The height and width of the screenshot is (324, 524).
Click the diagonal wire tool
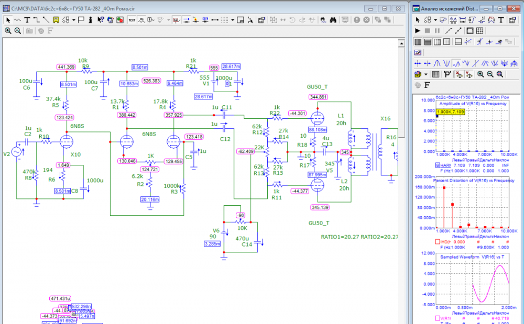pyautogui.click(x=46, y=20)
